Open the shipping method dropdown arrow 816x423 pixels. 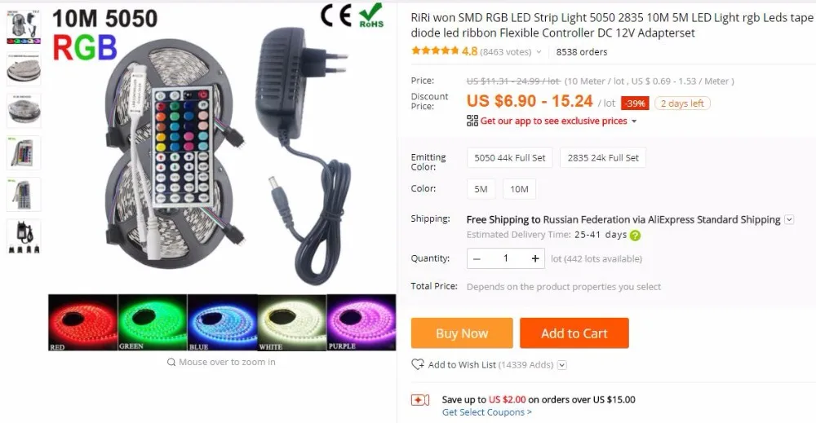click(789, 219)
